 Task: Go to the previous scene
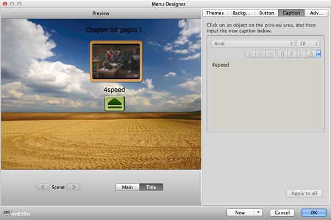pos(43,187)
